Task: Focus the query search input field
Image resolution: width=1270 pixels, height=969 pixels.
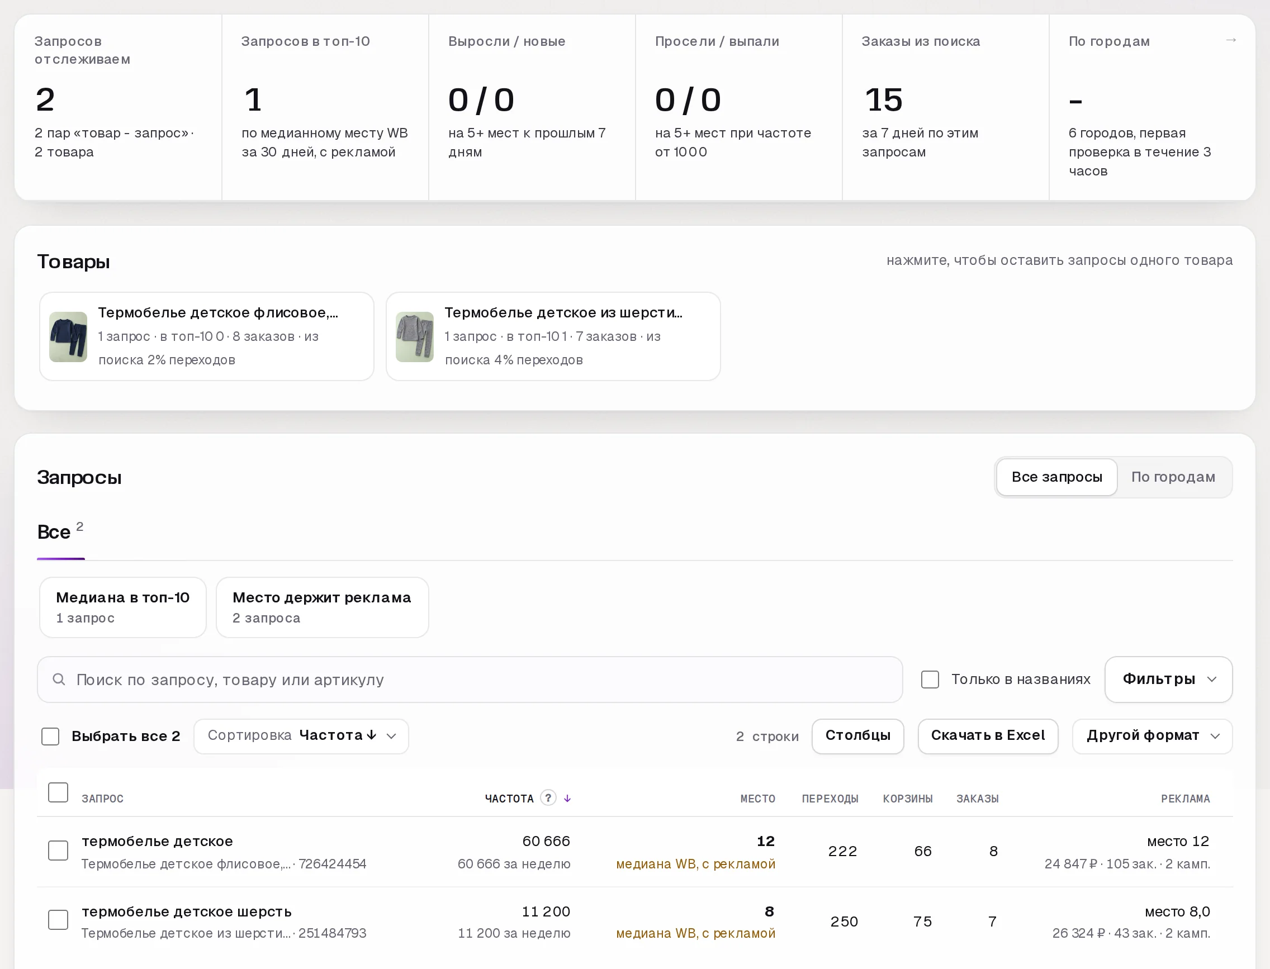Action: [470, 680]
